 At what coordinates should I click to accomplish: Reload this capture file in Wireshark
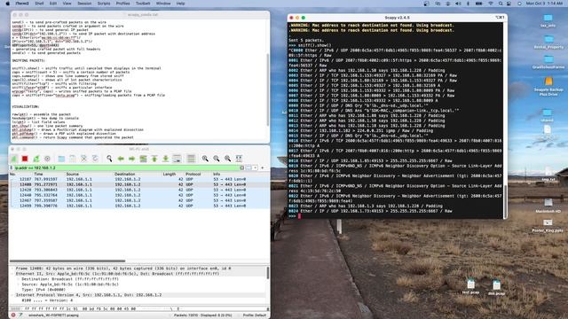point(95,159)
